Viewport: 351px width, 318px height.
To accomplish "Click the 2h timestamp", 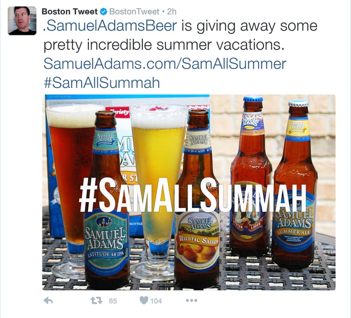I will pyautogui.click(x=172, y=11).
